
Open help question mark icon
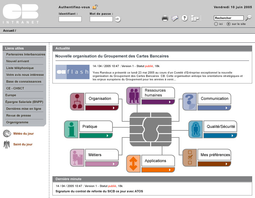pyautogui.click(x=184, y=18)
